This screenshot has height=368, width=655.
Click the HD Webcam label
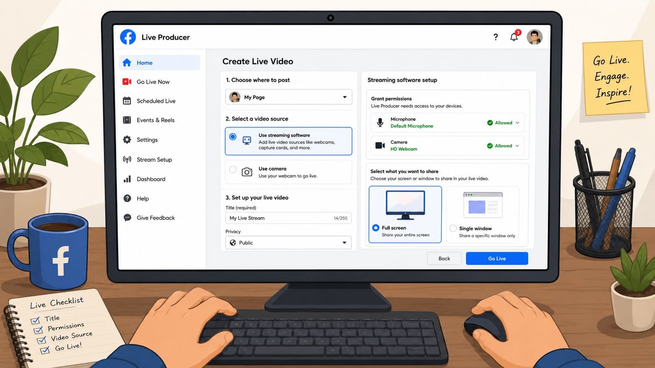coord(404,149)
